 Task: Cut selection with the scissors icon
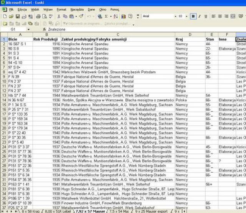click(x=59, y=16)
